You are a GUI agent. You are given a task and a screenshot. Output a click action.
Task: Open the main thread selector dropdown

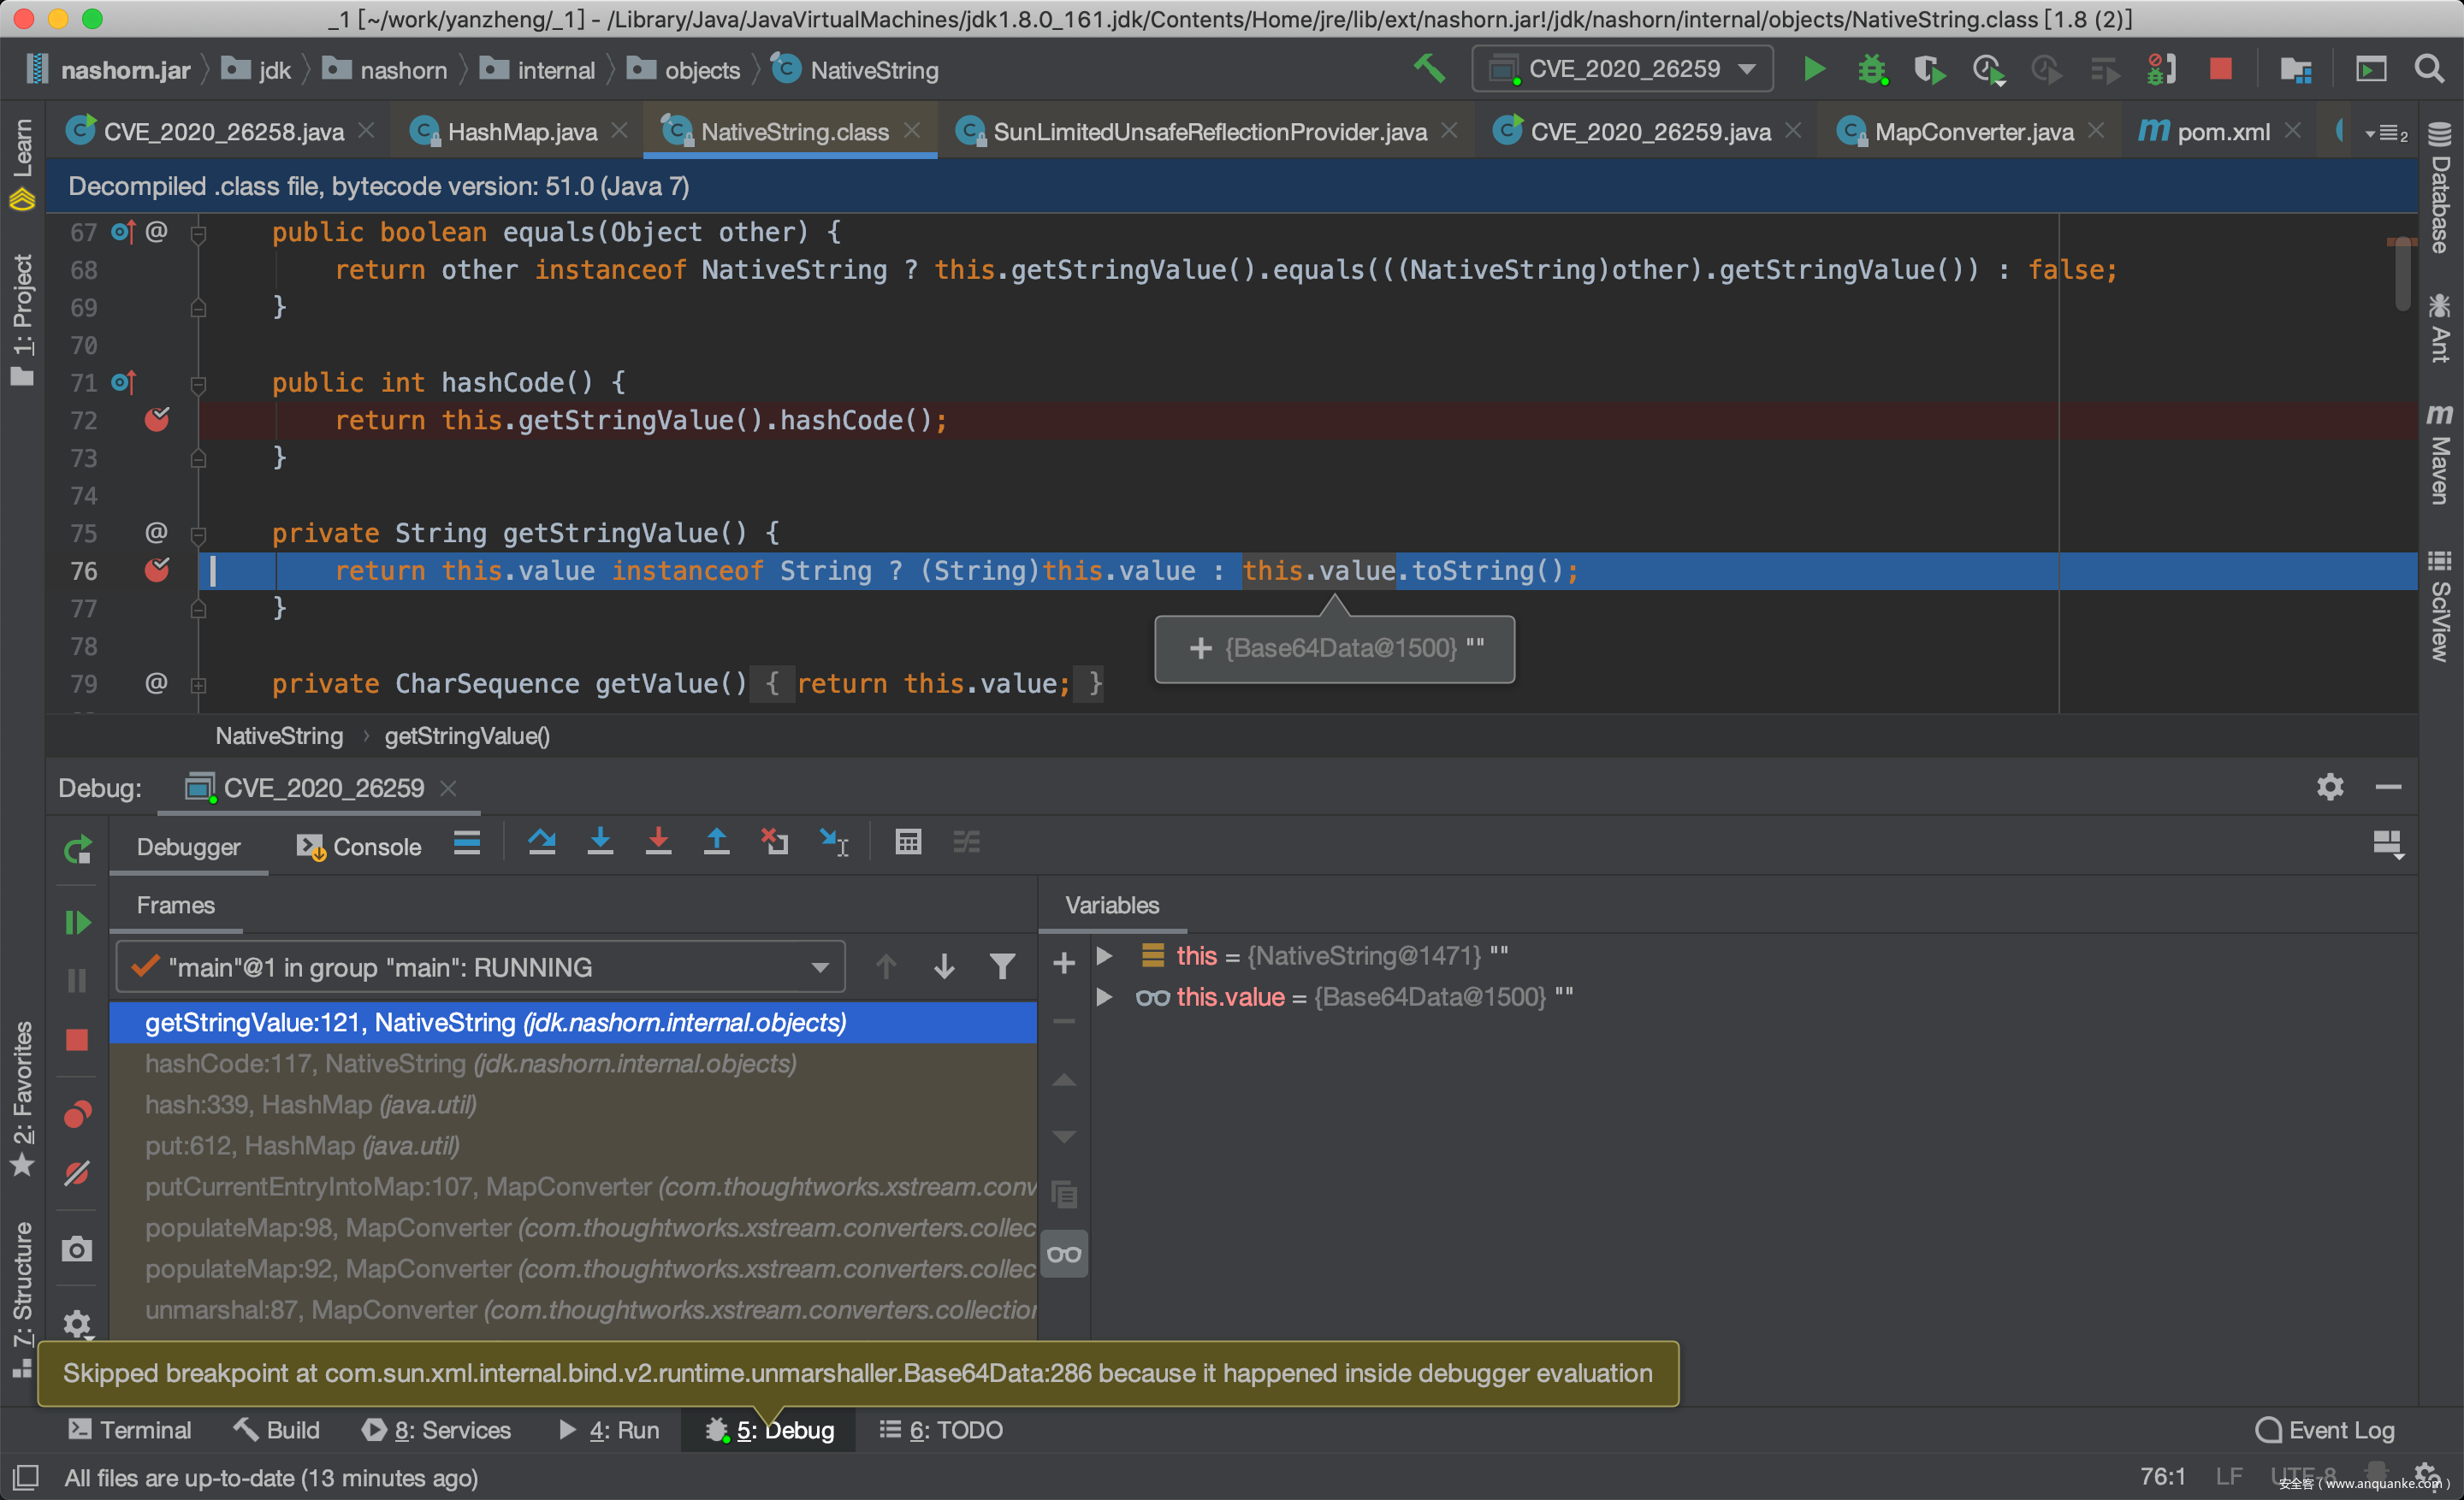click(480, 967)
